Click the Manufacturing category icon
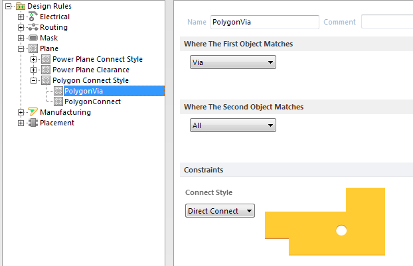Viewport: 413px width, 266px height. (x=33, y=112)
